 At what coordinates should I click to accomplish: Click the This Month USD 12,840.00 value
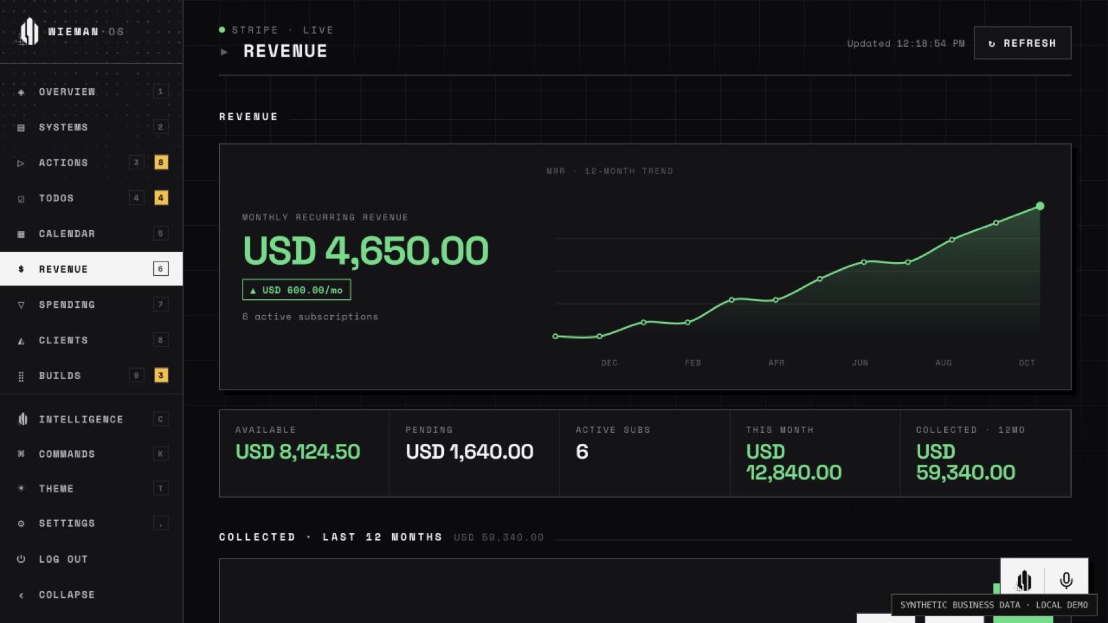[793, 462]
